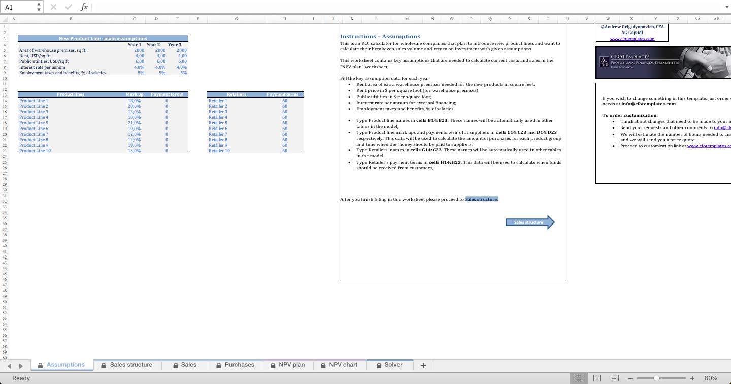The image size is (731, 384).
Task: Switch to Page Layout view icon
Action: tap(596, 378)
